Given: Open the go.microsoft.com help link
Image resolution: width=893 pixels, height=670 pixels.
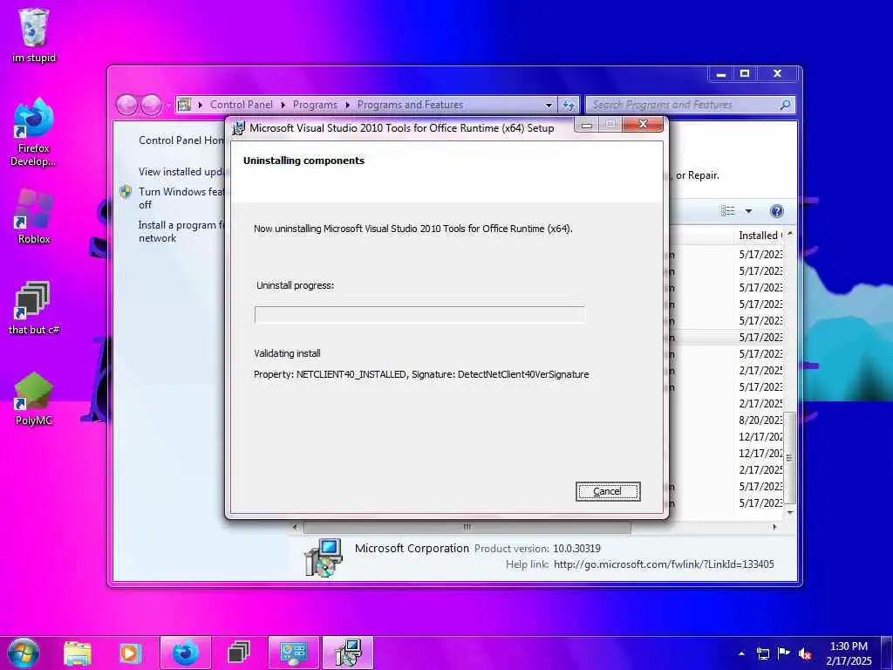Looking at the screenshot, I should tap(664, 564).
